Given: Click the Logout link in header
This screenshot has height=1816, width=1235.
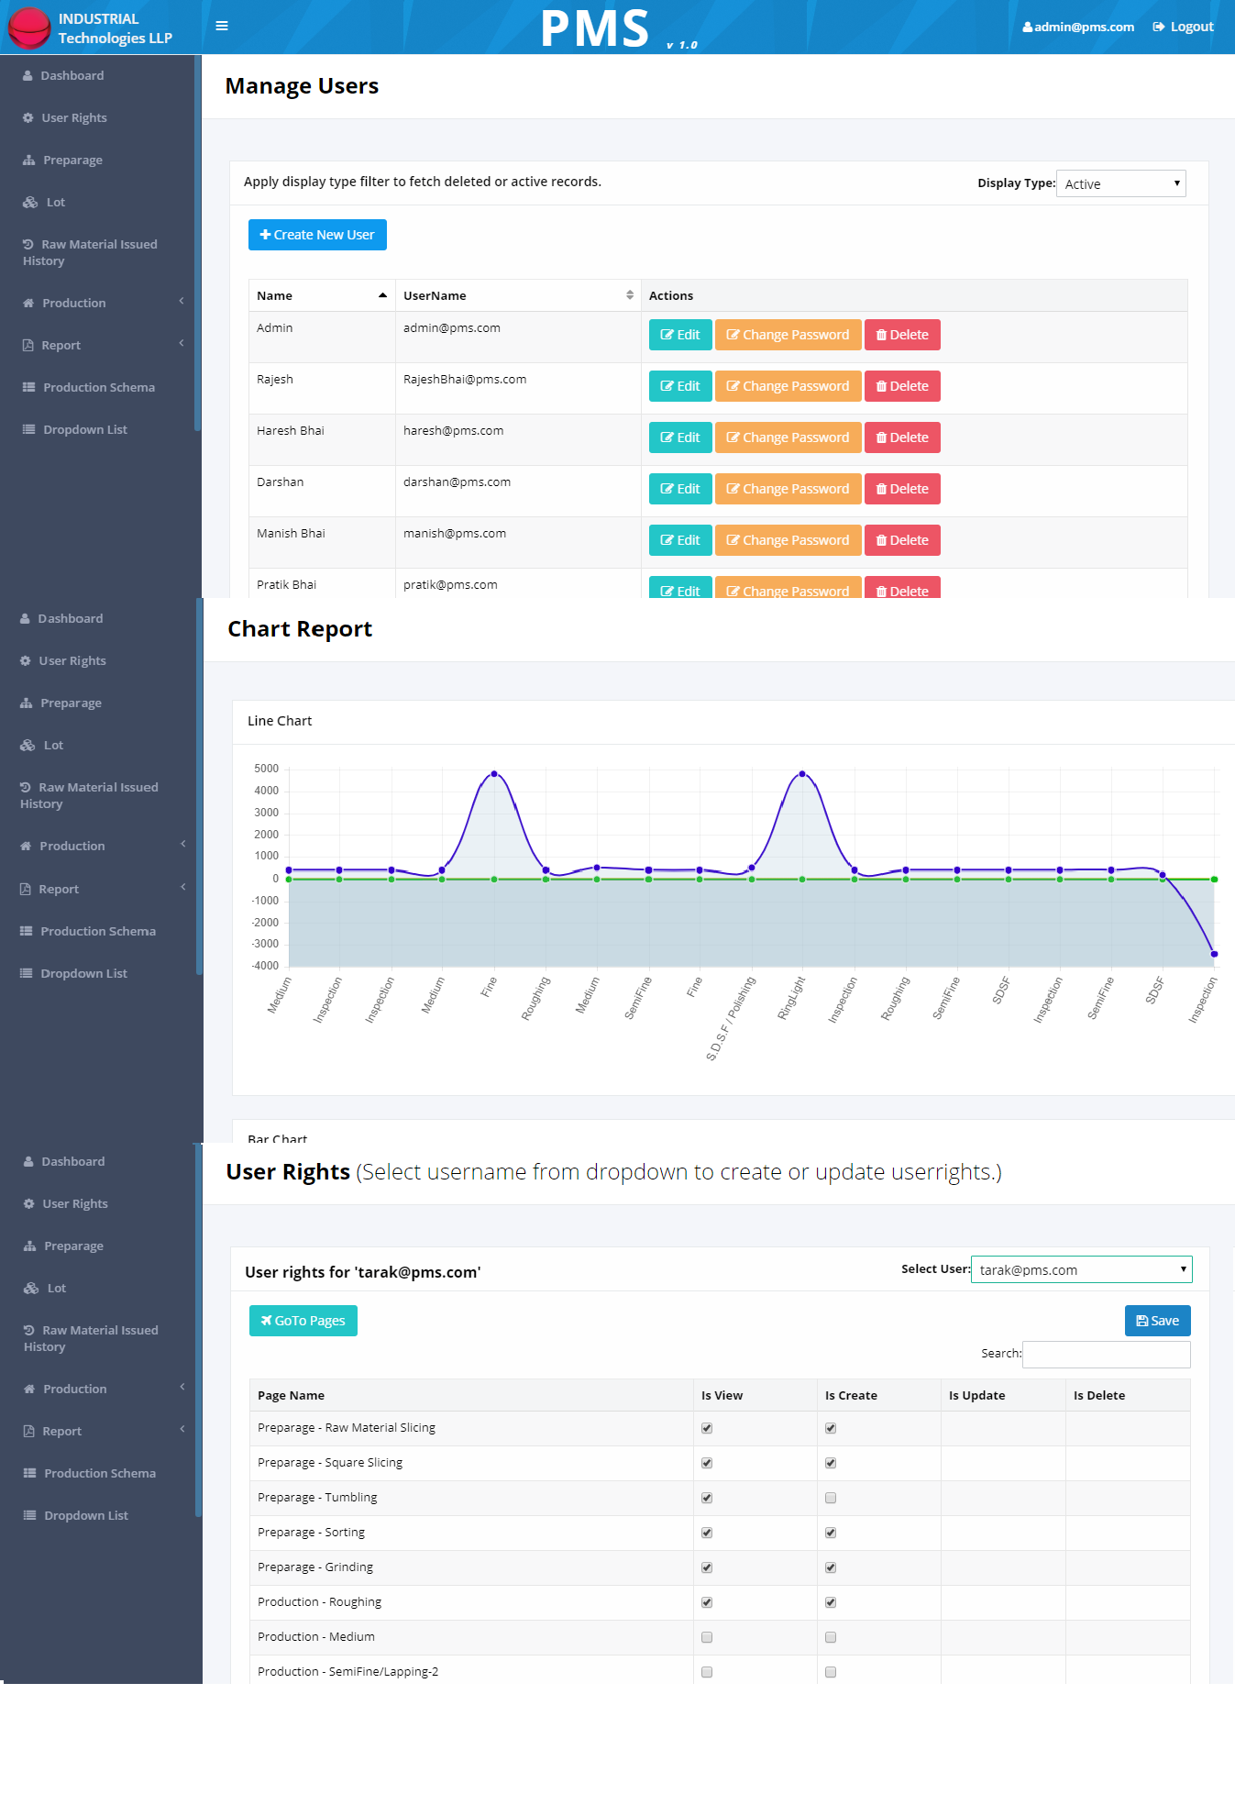Looking at the screenshot, I should [x=1183, y=27].
